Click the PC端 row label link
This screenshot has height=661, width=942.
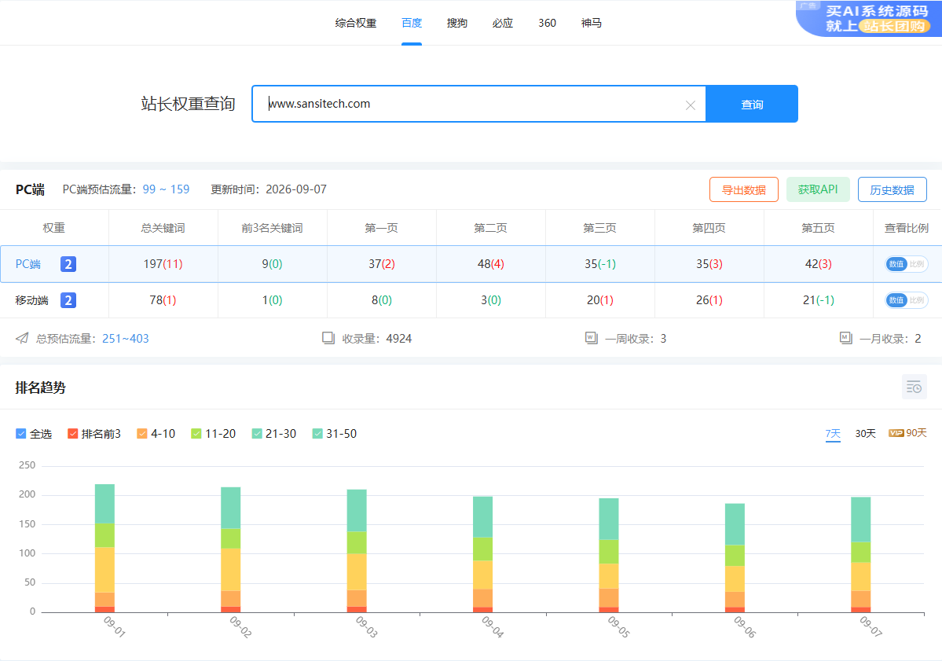coord(28,264)
